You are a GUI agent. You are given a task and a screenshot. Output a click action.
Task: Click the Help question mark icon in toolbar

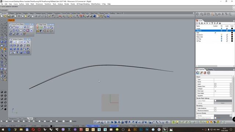pyautogui.click(x=108, y=16)
